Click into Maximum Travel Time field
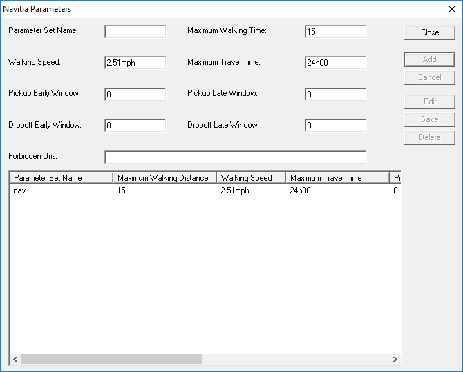This screenshot has width=463, height=372. pyautogui.click(x=335, y=63)
